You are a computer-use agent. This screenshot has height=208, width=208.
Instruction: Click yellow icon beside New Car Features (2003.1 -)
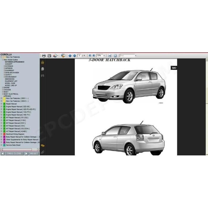(x=4, y=98)
